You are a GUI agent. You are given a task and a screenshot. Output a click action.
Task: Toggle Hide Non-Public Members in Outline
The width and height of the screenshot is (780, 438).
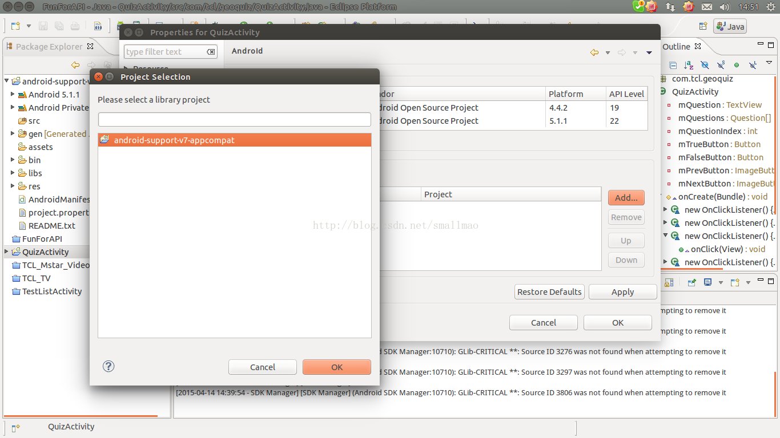pyautogui.click(x=737, y=65)
